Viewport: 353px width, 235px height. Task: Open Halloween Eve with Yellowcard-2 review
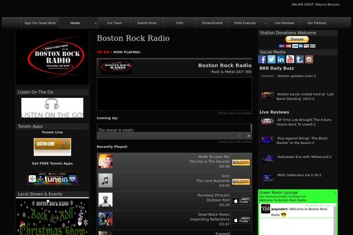pos(304,157)
